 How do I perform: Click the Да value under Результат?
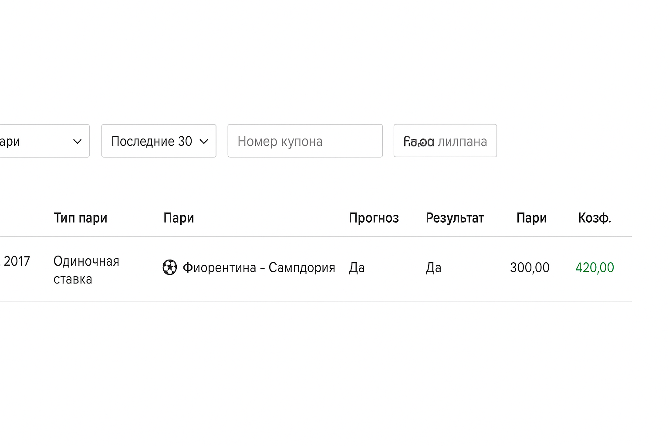click(x=433, y=267)
